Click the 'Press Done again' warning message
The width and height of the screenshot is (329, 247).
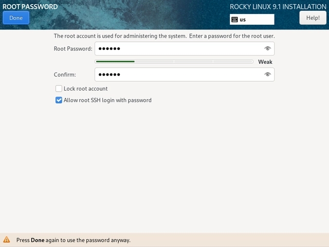73,240
